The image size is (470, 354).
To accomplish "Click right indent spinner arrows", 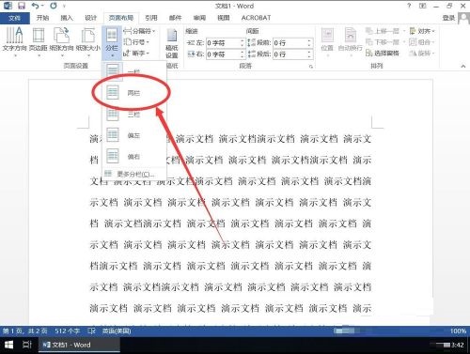I will point(243,54).
